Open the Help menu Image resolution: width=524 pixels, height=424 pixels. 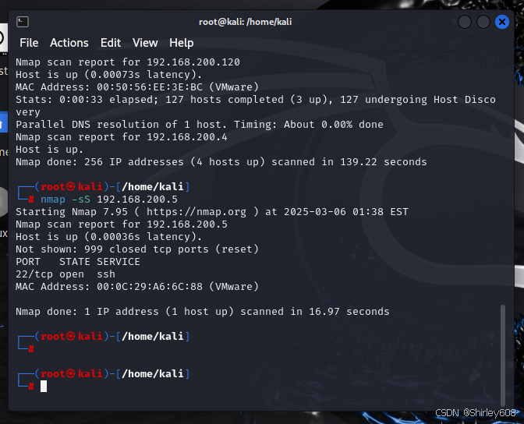tap(182, 43)
